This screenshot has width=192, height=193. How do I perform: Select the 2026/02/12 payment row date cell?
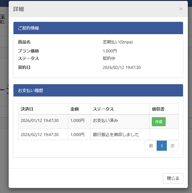coord(40,135)
